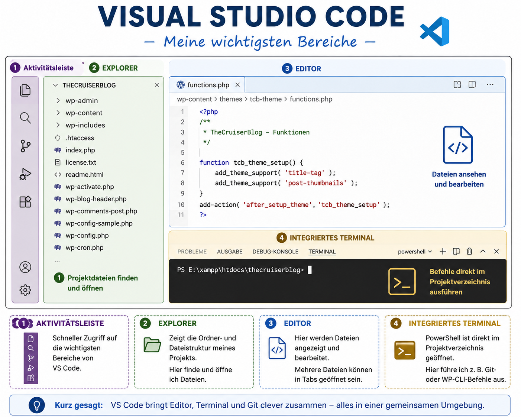Screen dimensions: 521x417
Task: Open the Extensions icon in activity bar
Action: point(25,202)
